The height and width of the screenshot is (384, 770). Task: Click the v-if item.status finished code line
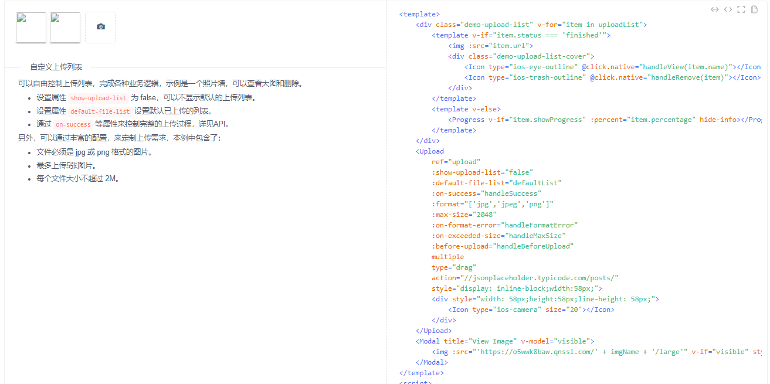pyautogui.click(x=521, y=35)
